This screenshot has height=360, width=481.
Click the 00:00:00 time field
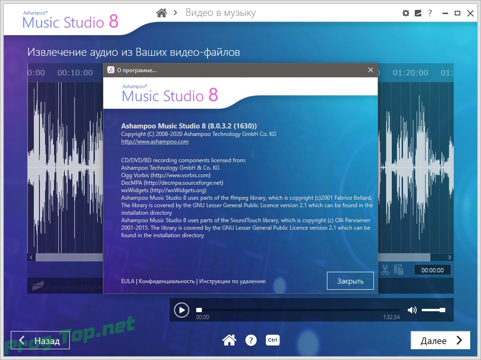(432, 270)
